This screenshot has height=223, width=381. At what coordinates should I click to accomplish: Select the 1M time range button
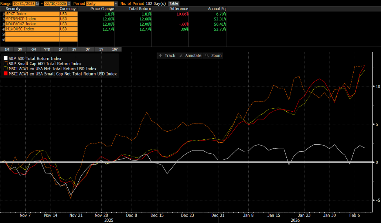7,49
